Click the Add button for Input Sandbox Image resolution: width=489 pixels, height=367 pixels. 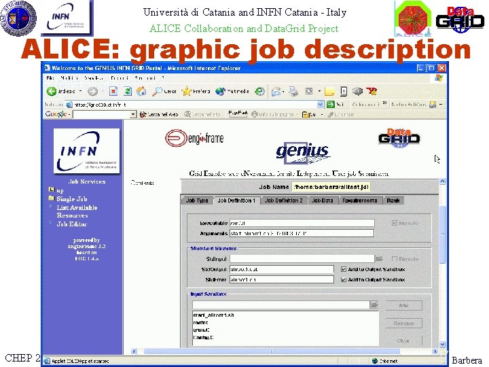(403, 305)
